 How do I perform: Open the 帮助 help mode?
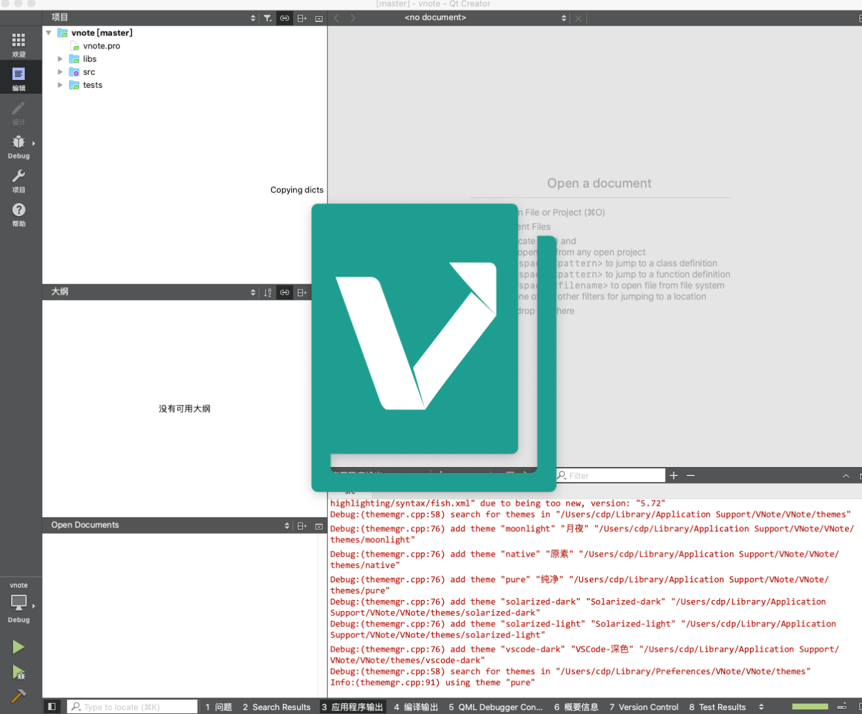click(x=18, y=215)
